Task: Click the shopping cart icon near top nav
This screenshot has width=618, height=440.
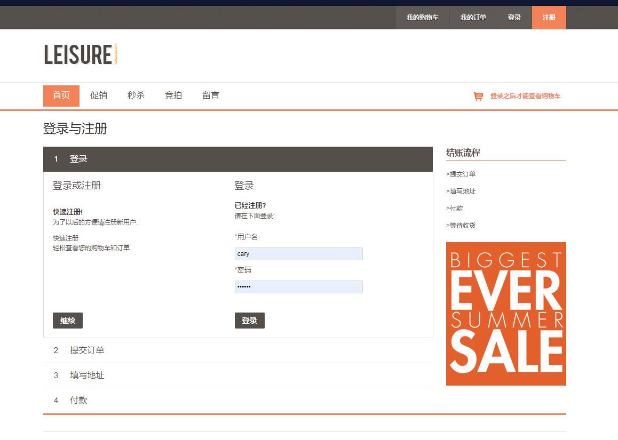Action: 478,95
